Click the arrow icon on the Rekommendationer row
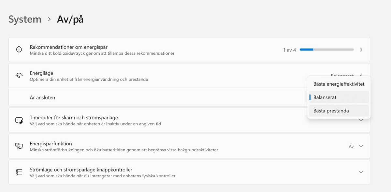Image resolution: width=391 pixels, height=192 pixels. pyautogui.click(x=361, y=49)
